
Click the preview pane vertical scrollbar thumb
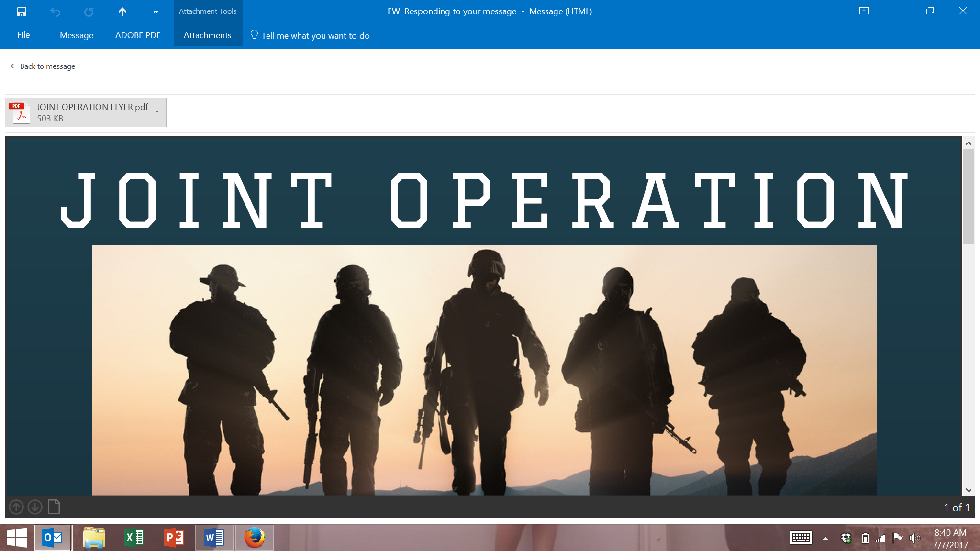pos(969,196)
